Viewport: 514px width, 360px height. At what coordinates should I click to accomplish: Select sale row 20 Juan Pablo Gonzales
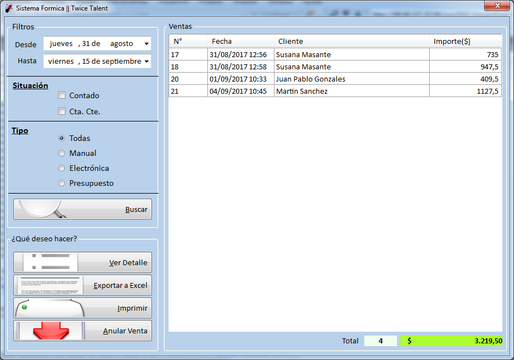(335, 79)
